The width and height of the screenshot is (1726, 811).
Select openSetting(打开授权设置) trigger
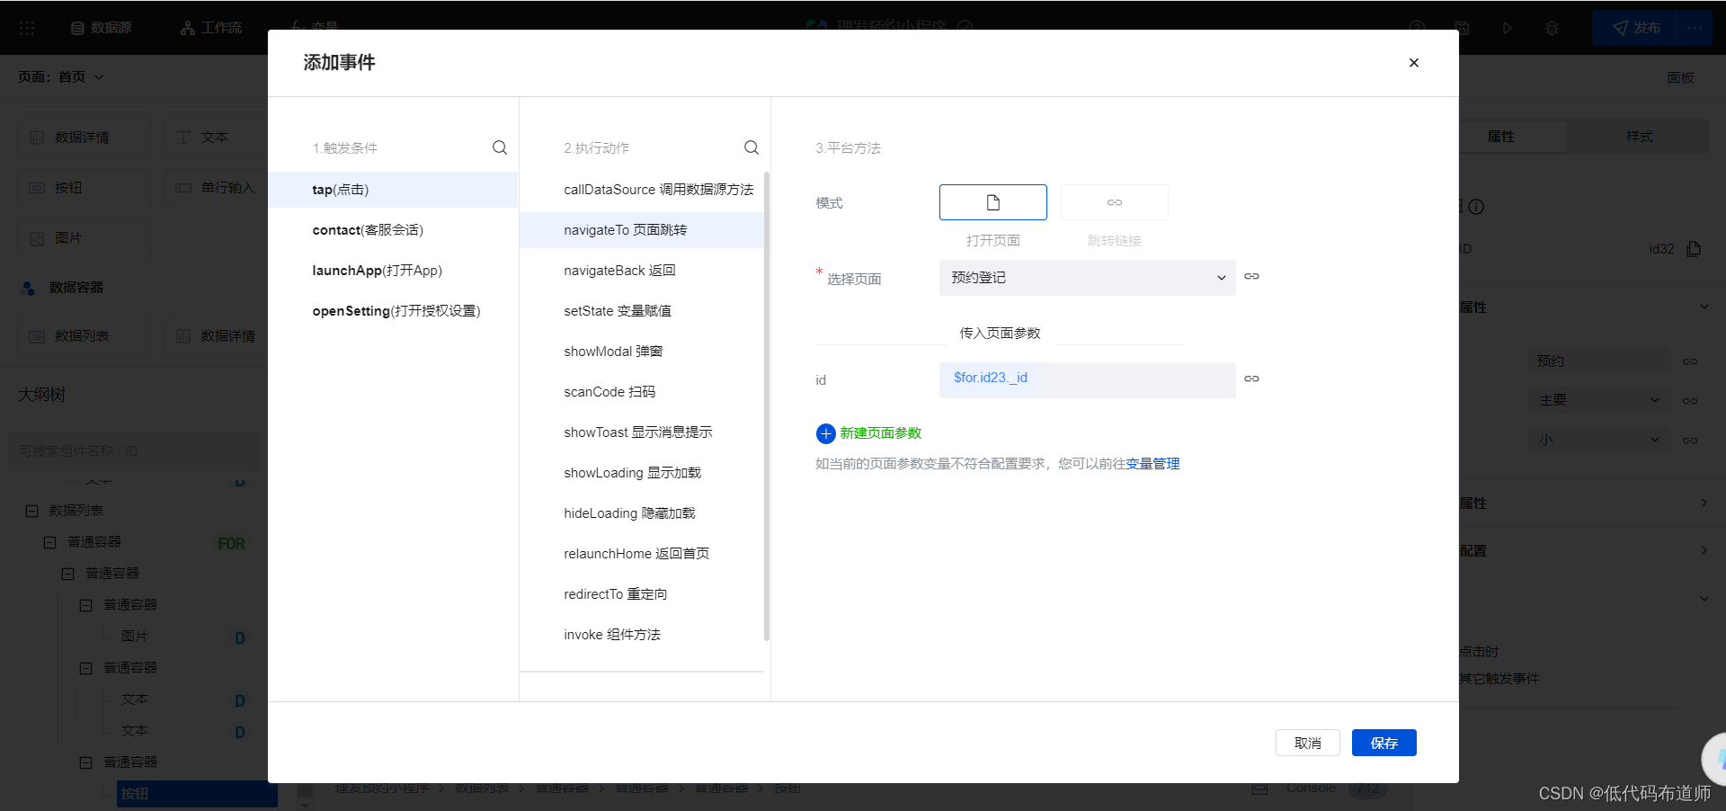coord(393,311)
